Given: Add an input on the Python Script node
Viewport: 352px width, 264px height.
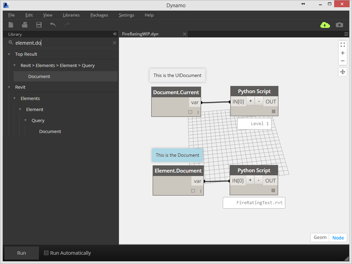Looking at the screenshot, I should [x=250, y=101].
